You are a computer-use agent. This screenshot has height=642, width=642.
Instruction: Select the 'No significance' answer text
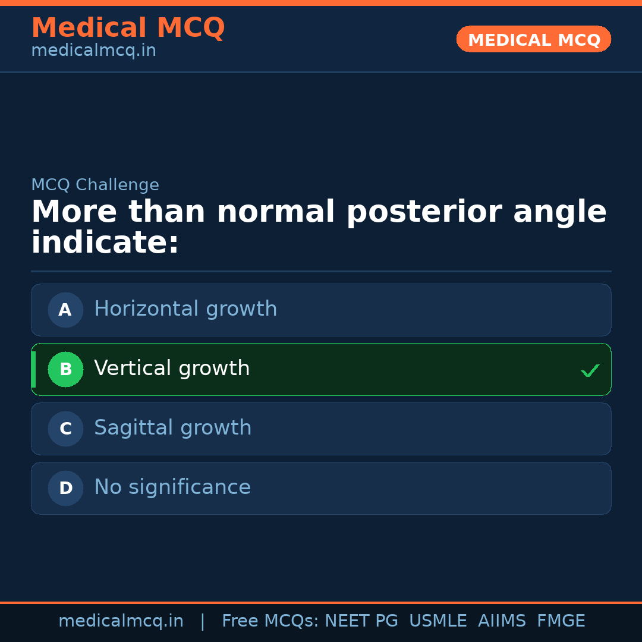tap(172, 487)
